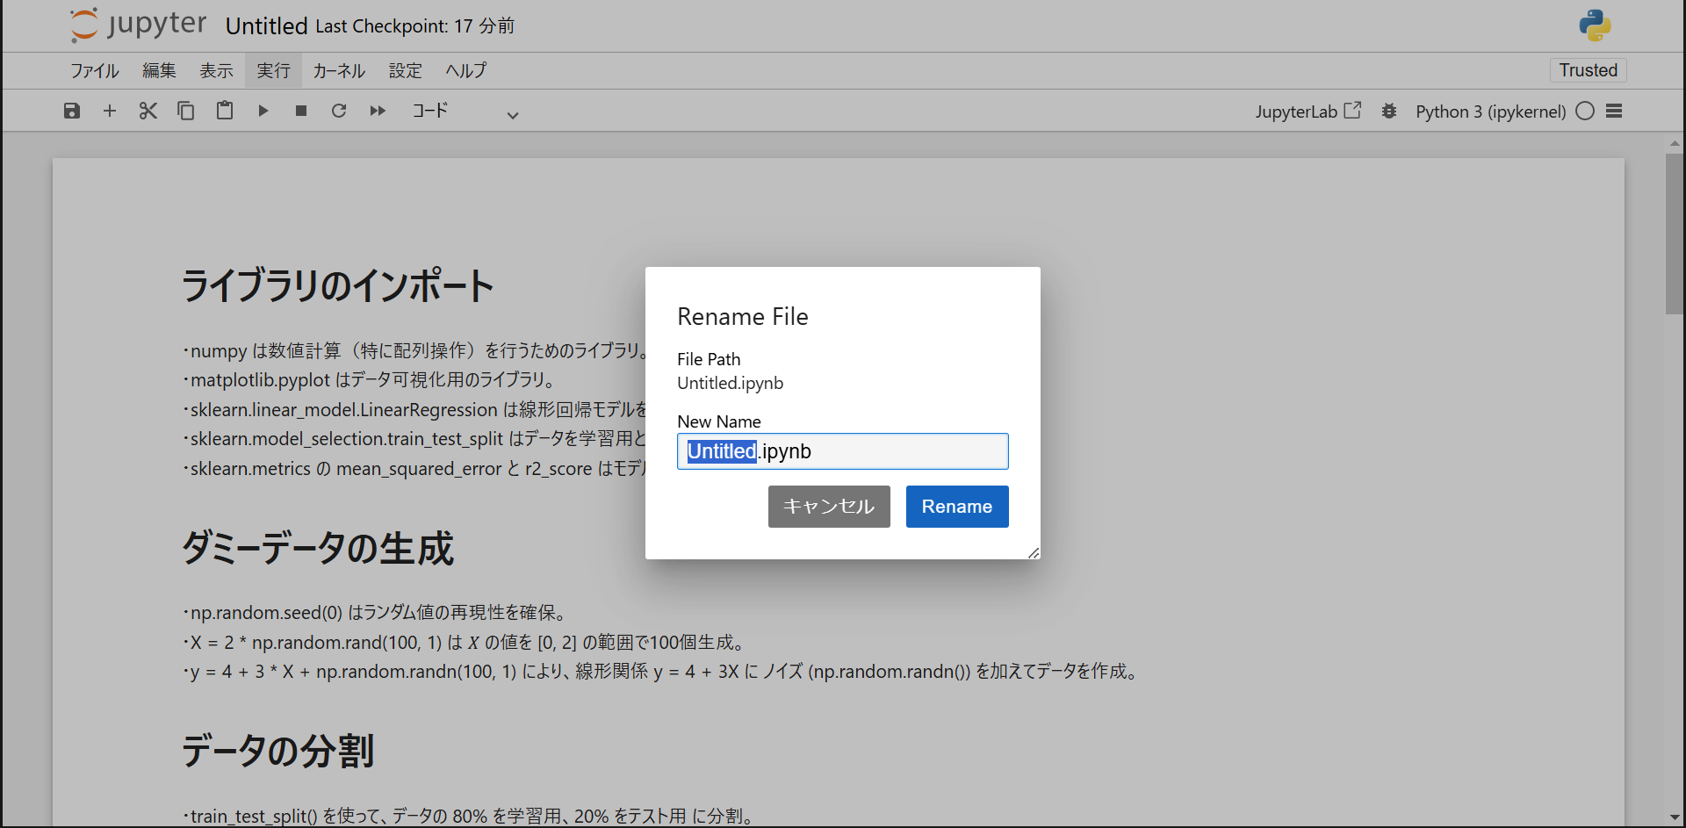Confirm rename with the Rename button

[x=956, y=507]
